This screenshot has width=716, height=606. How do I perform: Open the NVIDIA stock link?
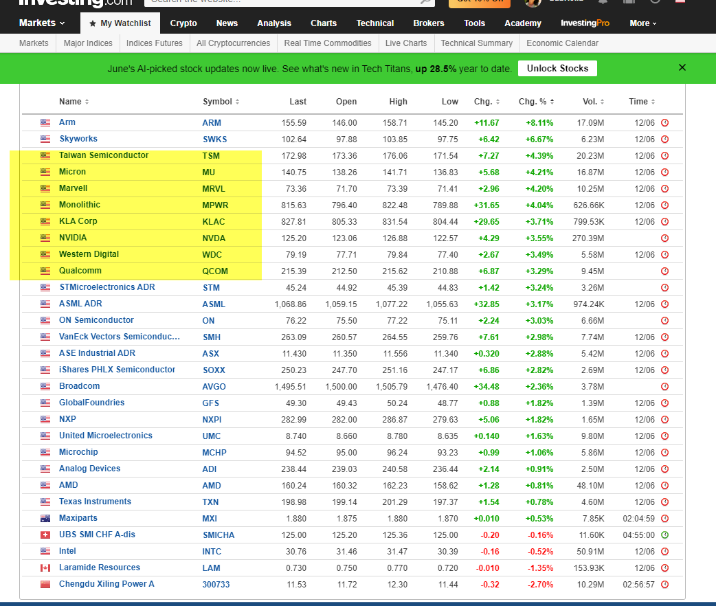[73, 238]
